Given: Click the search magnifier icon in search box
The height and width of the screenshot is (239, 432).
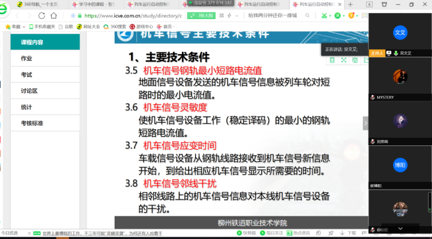Looking at the screenshot, I should tap(307, 15).
